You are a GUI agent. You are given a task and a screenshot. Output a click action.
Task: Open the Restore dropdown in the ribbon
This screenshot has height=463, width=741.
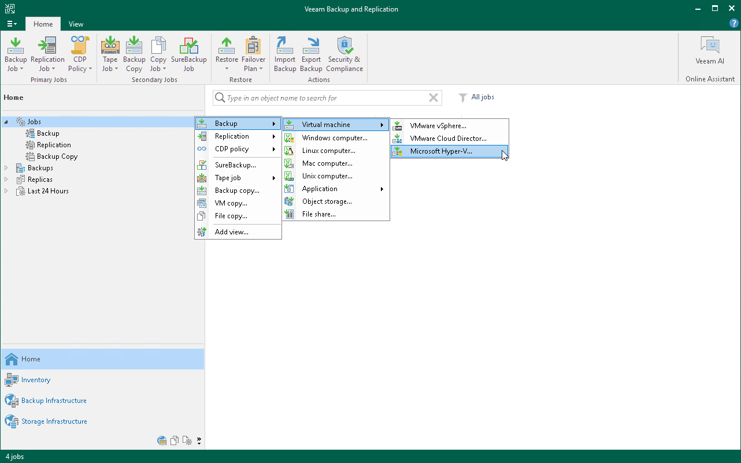[x=227, y=55]
